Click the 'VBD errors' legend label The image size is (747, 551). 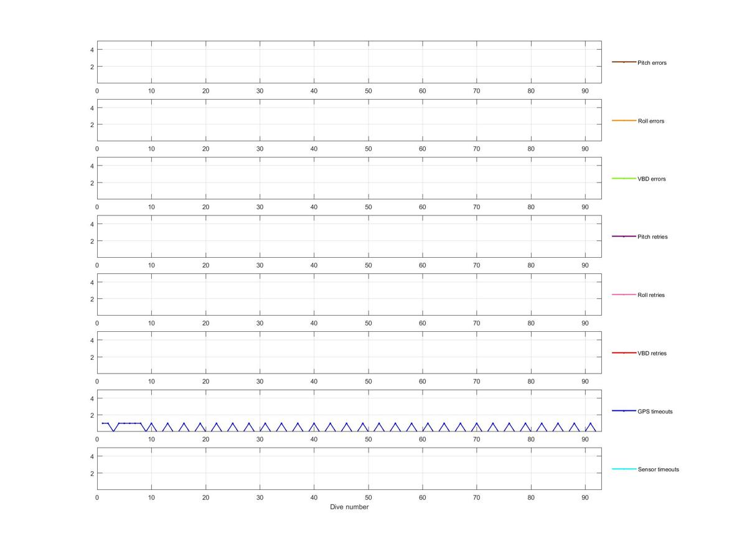point(652,179)
